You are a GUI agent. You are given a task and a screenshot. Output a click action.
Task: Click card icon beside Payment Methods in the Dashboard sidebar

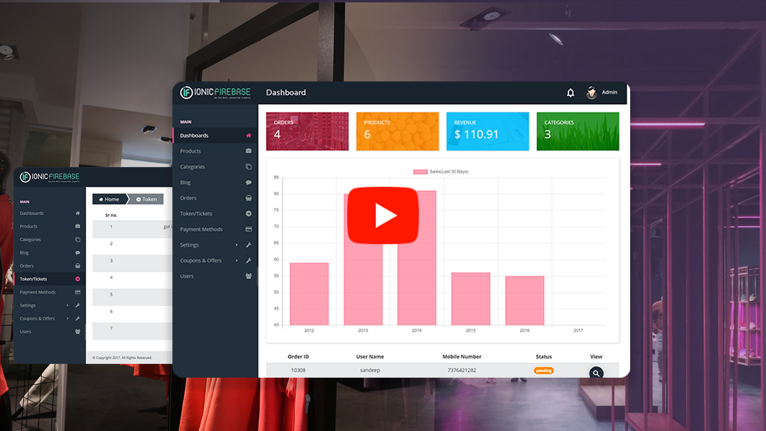[248, 229]
